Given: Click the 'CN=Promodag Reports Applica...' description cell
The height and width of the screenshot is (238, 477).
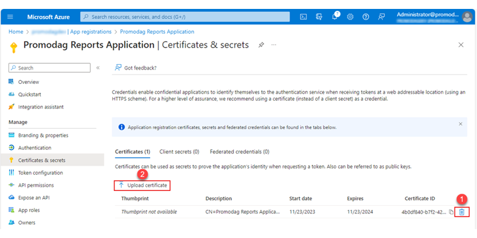Looking at the screenshot, I should (x=243, y=212).
